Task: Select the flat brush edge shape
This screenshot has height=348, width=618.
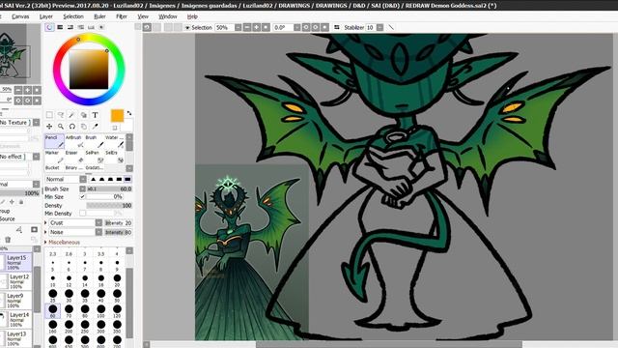Action: pos(127,179)
